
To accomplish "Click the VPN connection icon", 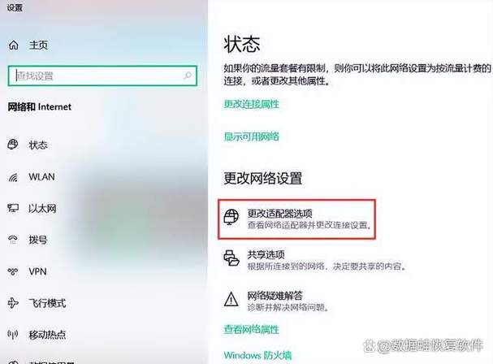I will tap(13, 271).
